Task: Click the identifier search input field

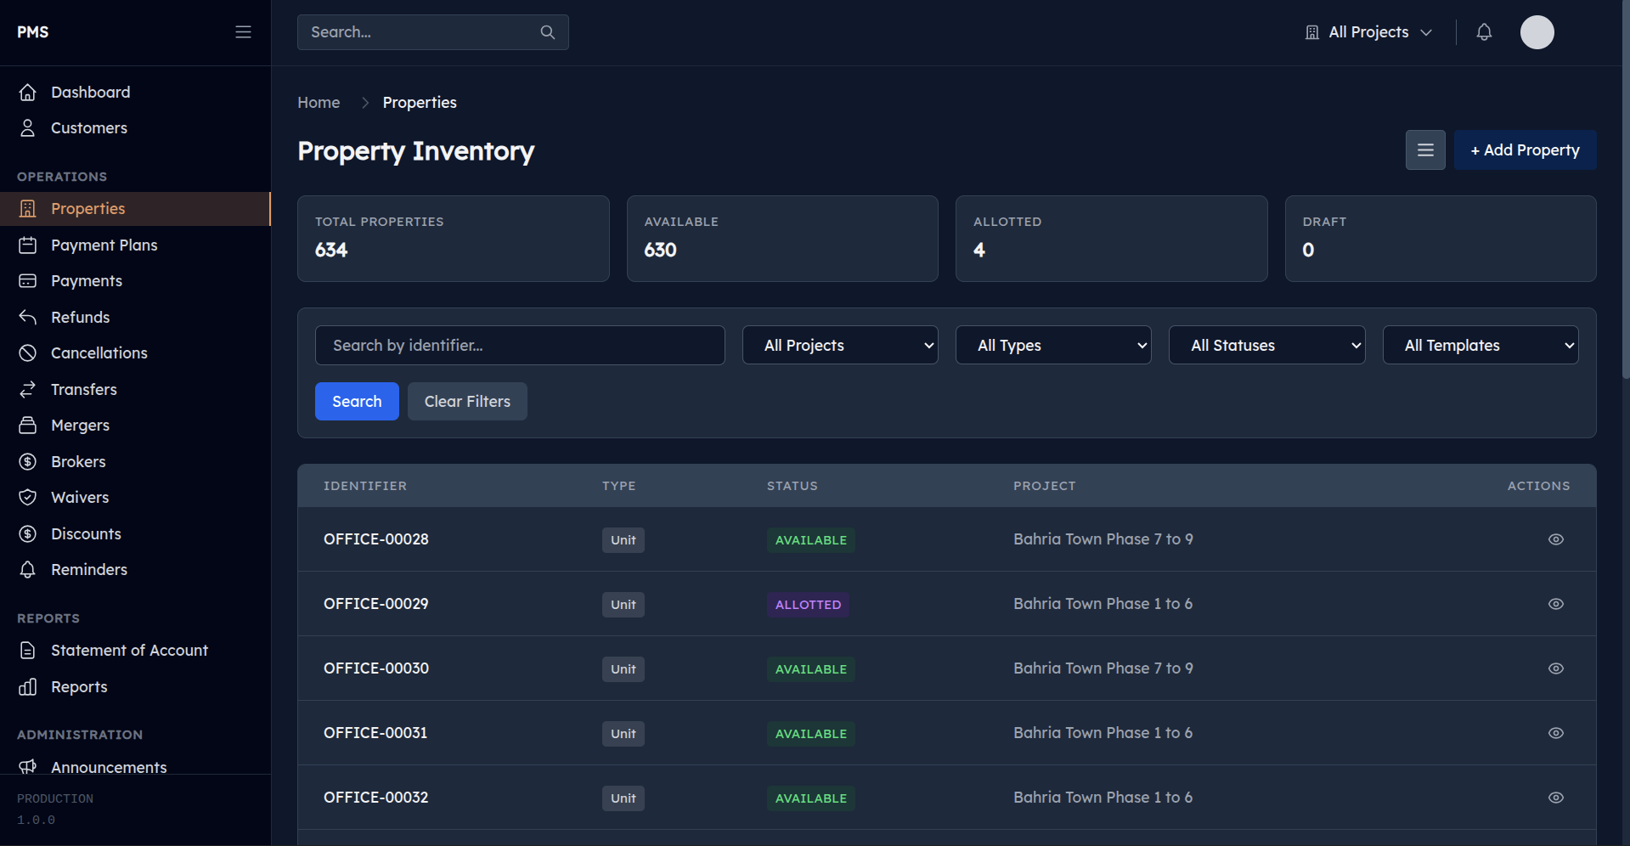Action: pyautogui.click(x=520, y=345)
